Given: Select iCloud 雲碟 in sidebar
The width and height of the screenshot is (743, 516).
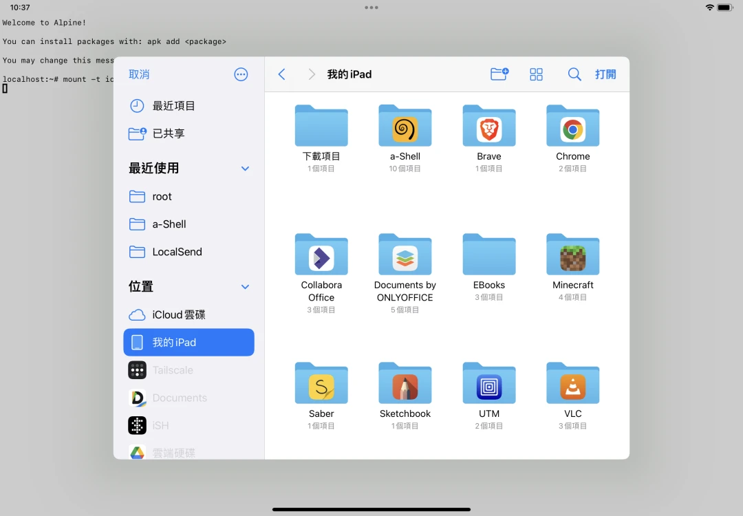Looking at the screenshot, I should click(179, 314).
